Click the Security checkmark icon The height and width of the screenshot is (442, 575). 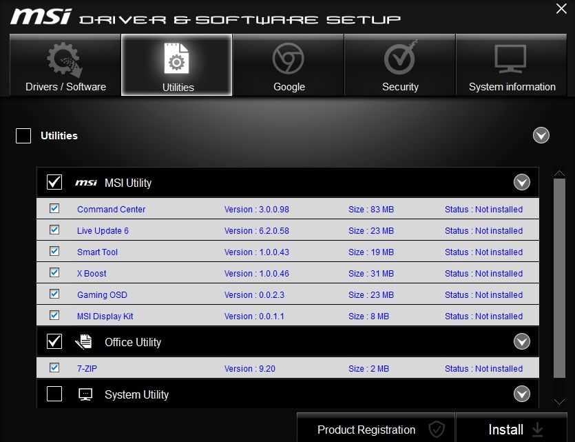pos(400,57)
